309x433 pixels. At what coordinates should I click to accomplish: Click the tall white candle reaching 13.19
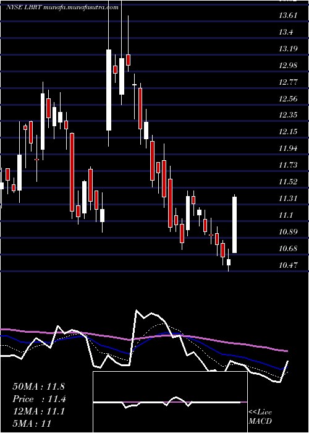(x=109, y=90)
